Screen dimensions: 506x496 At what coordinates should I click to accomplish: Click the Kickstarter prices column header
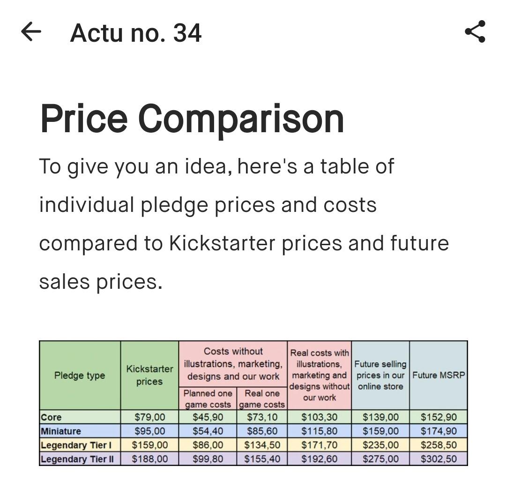tap(149, 375)
